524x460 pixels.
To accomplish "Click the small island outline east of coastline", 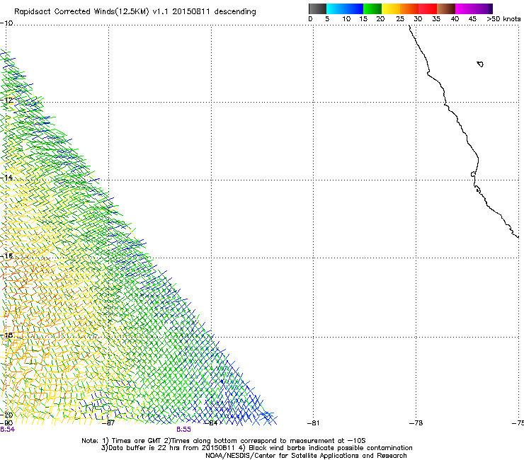I will 480,64.
